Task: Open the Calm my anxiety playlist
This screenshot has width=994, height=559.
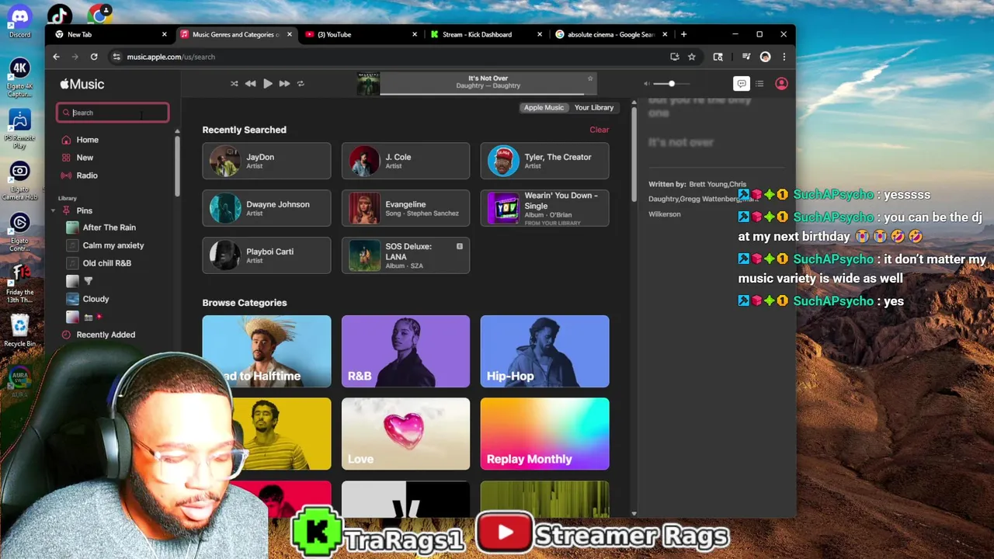Action: (x=113, y=245)
